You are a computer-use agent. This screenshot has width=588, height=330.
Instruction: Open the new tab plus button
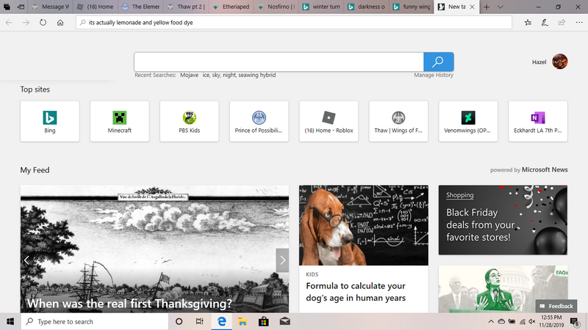click(487, 7)
